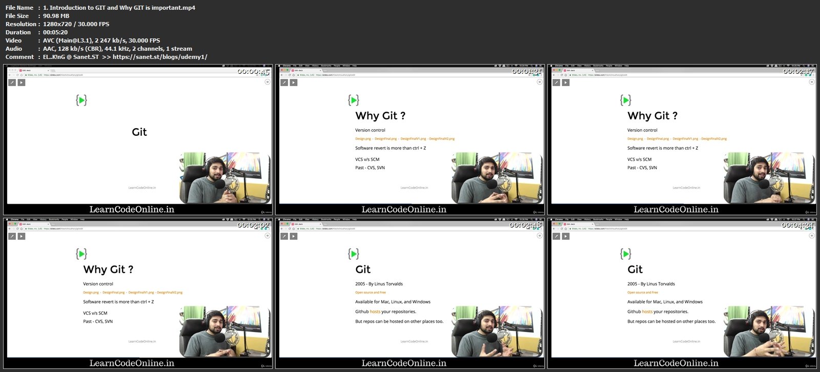Screen dimensions: 820x372
Task: Click the pencil edit icon in the 00:02:17 frame
Action: click(x=557, y=82)
